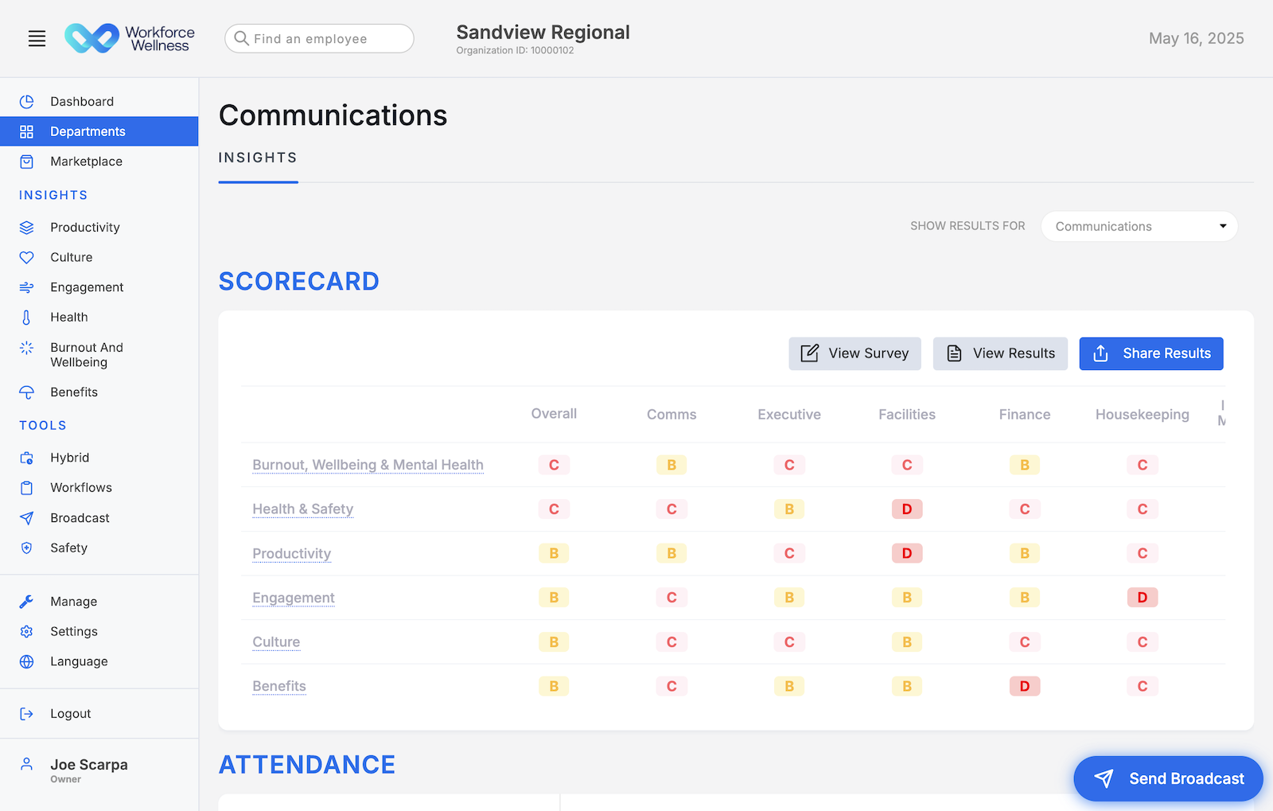Click the Workforce Wellness logo
1273x811 pixels.
tap(130, 38)
